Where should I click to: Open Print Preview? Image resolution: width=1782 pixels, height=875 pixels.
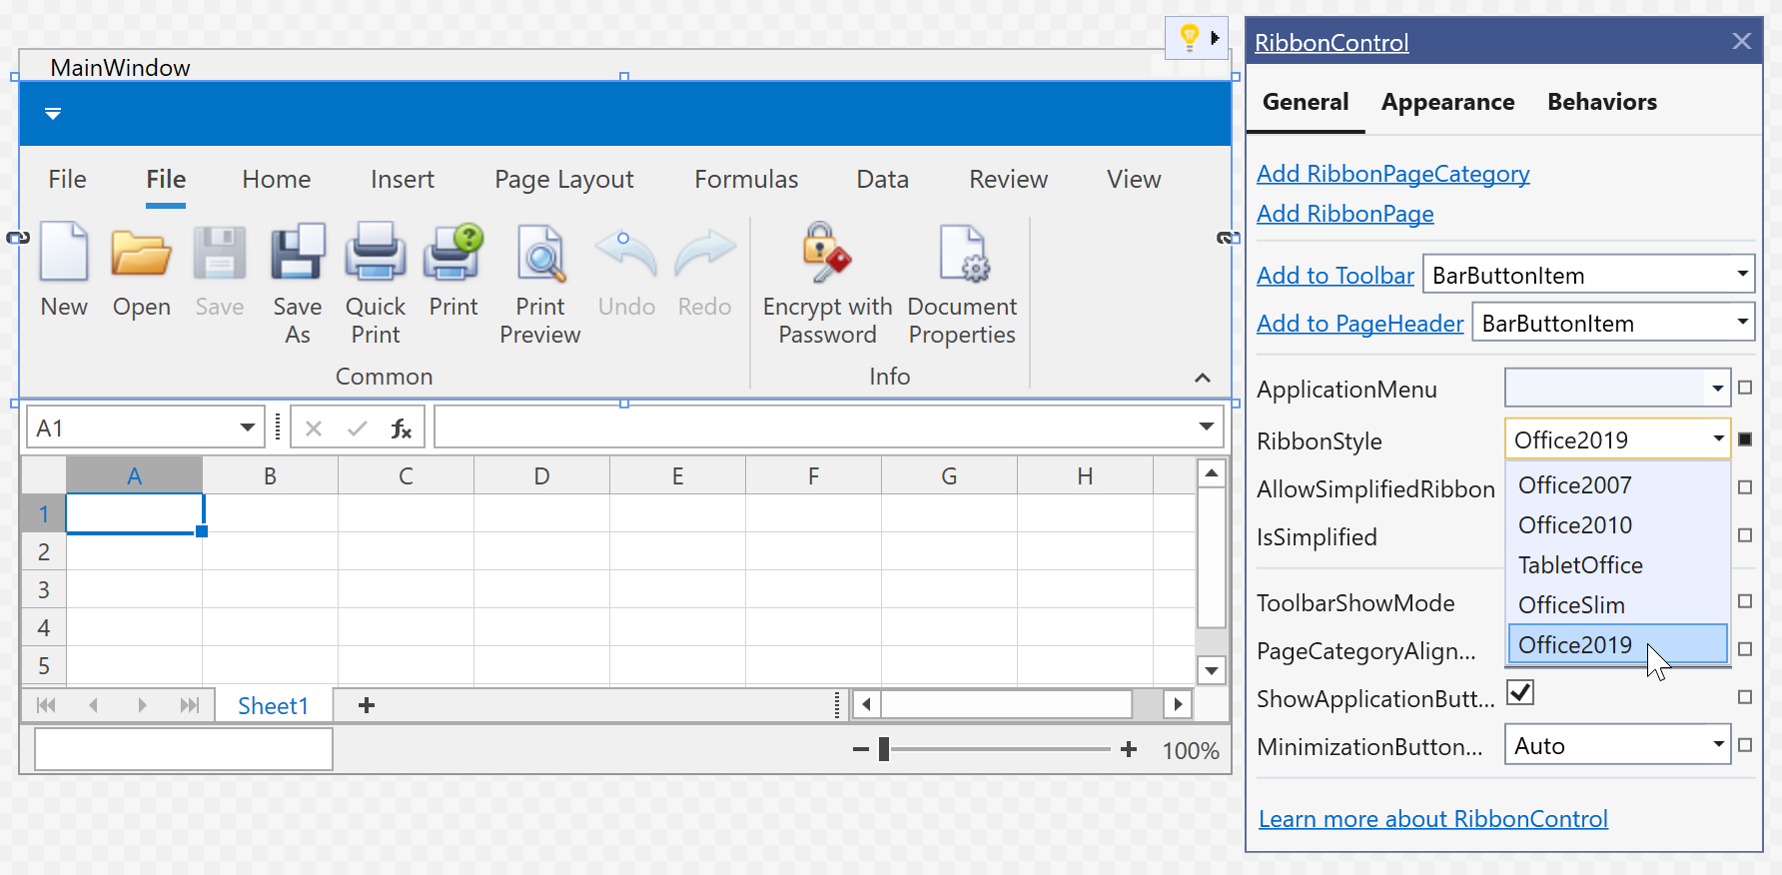540,253
